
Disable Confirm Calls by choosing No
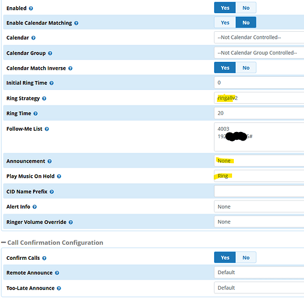(x=246, y=257)
